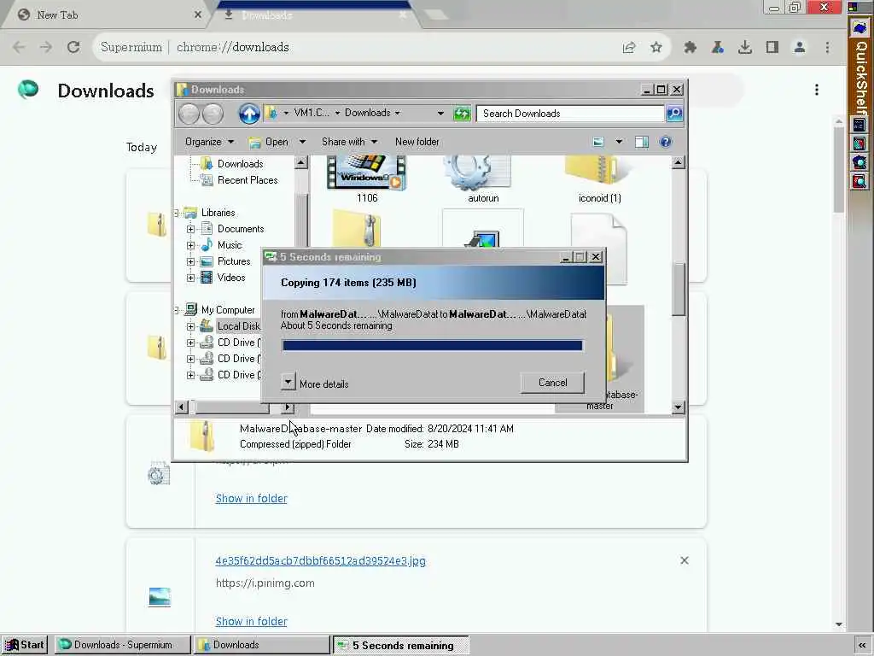Click the Explorer back navigation button
The height and width of the screenshot is (656, 874).
[189, 114]
